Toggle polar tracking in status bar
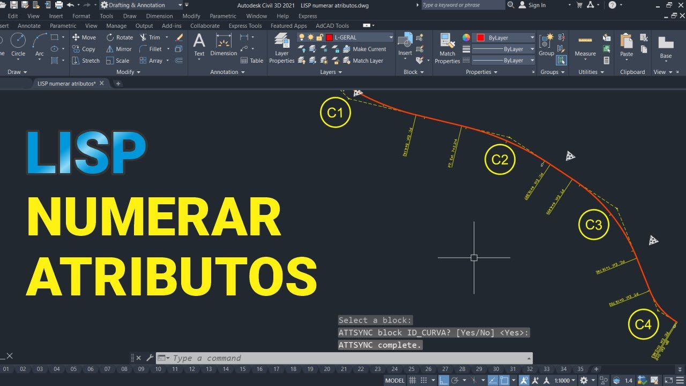This screenshot has width=686, height=386. pos(455,380)
